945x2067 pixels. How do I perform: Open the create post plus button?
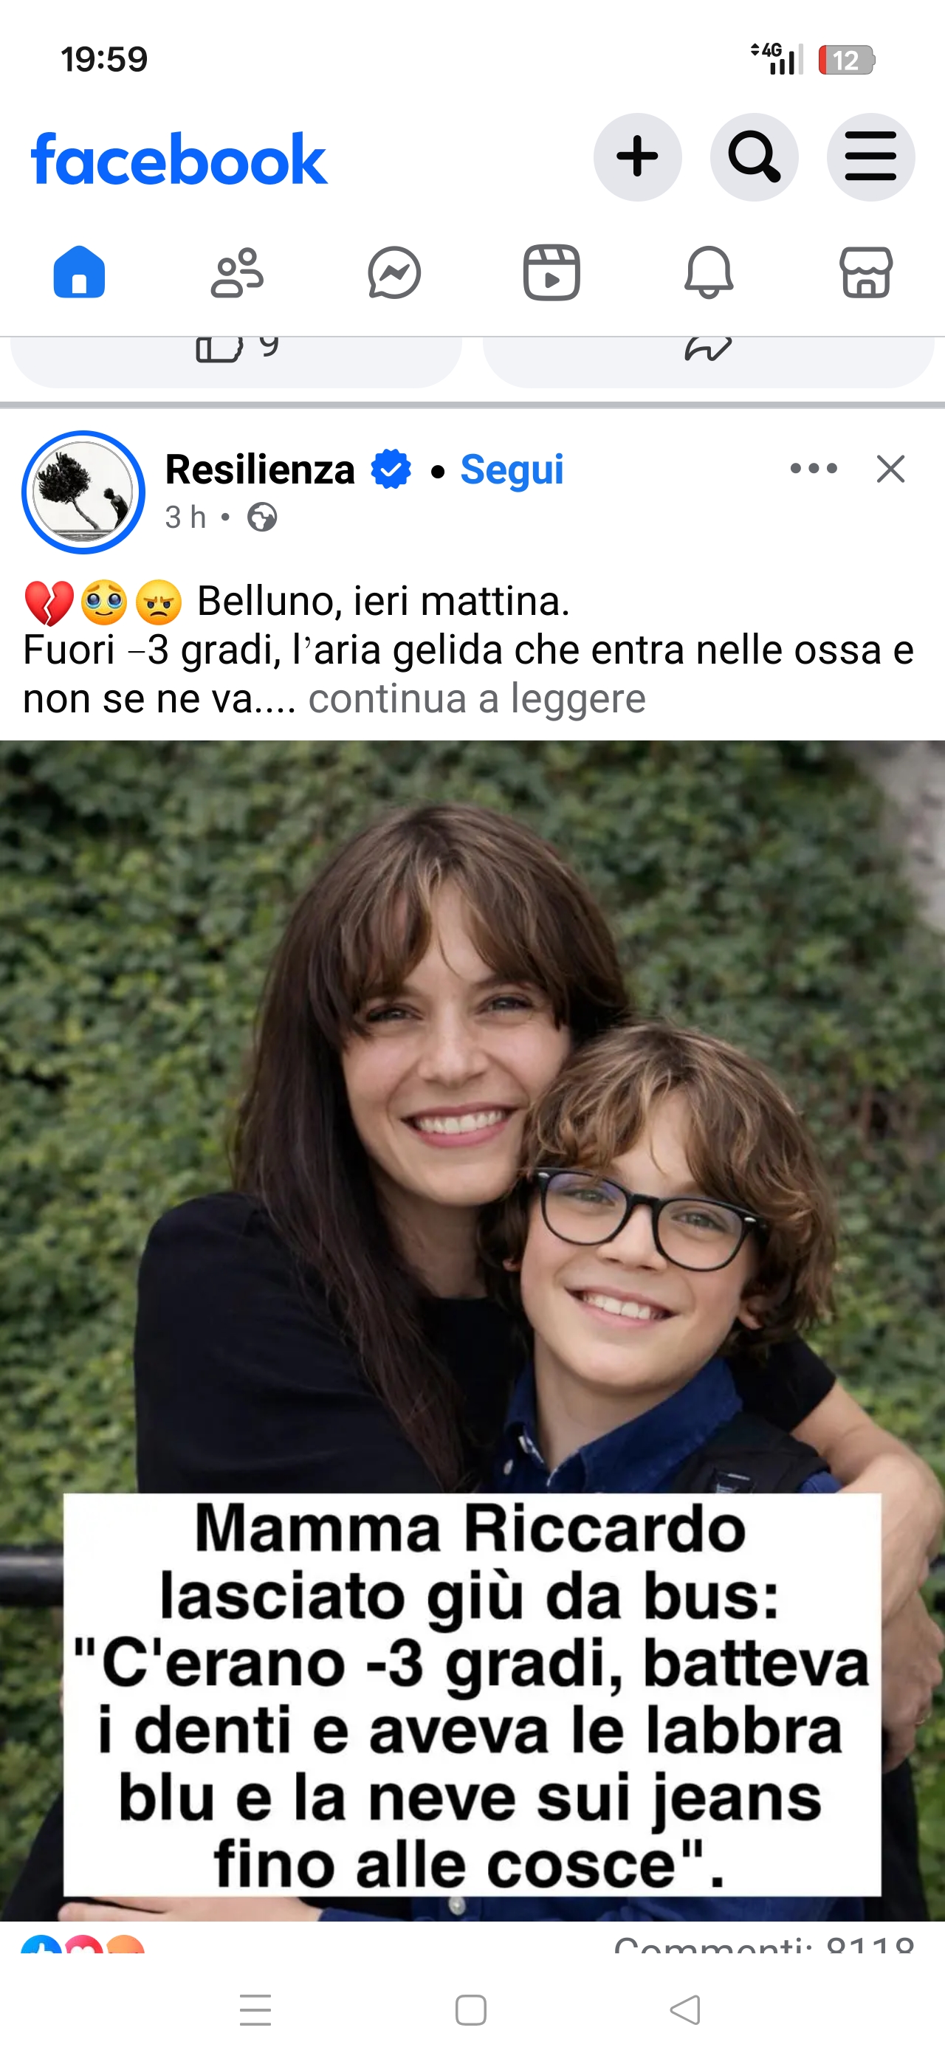pyautogui.click(x=638, y=157)
